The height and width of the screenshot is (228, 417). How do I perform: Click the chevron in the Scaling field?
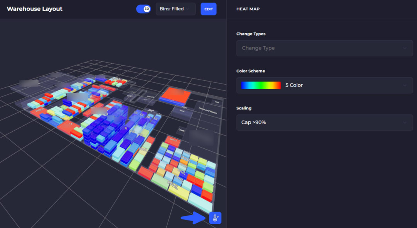tap(405, 123)
